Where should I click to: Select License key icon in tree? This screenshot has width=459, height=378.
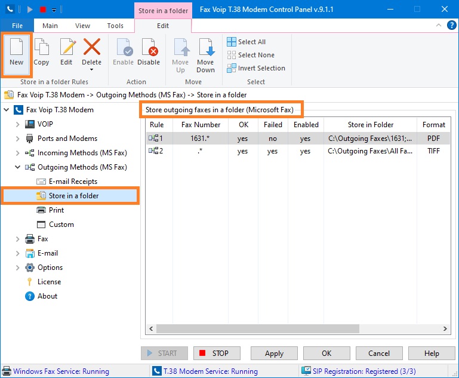tap(30, 282)
